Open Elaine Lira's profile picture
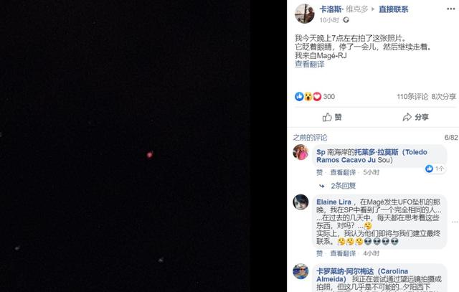 point(301,202)
